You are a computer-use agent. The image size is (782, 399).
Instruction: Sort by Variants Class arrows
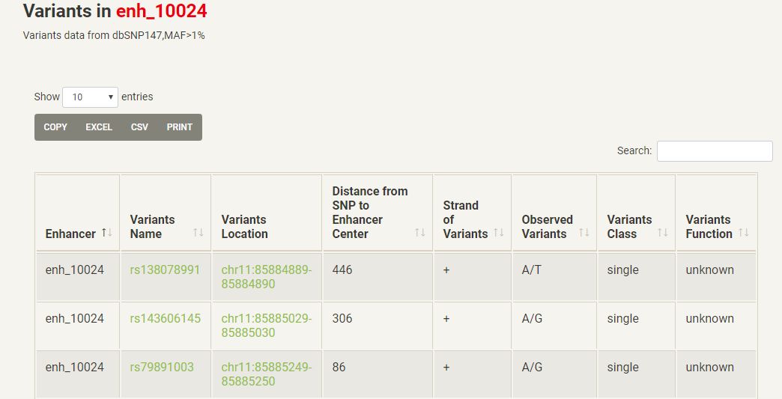pos(663,233)
